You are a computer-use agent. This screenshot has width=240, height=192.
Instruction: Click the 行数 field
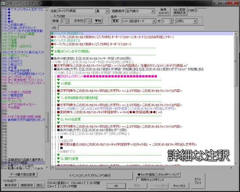(201, 10)
